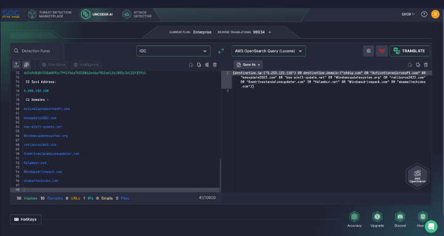Copy the left editor content
Viewport: 444px width, 236px height.
point(199,65)
